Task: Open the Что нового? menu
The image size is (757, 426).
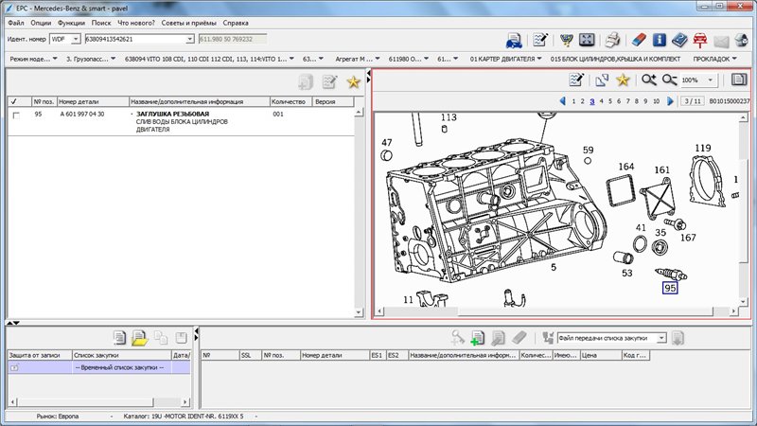Action: coord(136,23)
